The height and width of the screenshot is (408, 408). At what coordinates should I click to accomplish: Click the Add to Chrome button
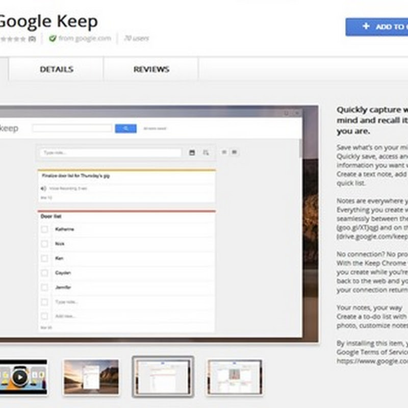click(x=377, y=27)
